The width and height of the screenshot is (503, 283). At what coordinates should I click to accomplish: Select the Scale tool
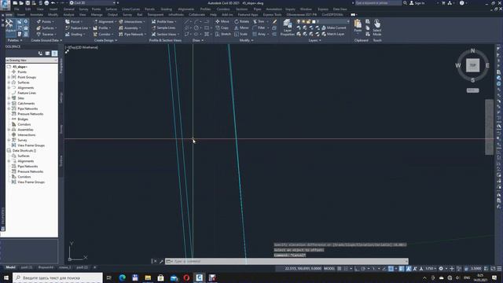pos(241,34)
